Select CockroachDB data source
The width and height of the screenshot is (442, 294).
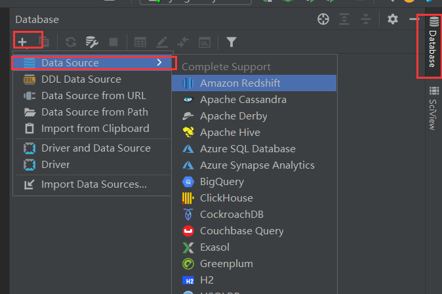point(254,214)
